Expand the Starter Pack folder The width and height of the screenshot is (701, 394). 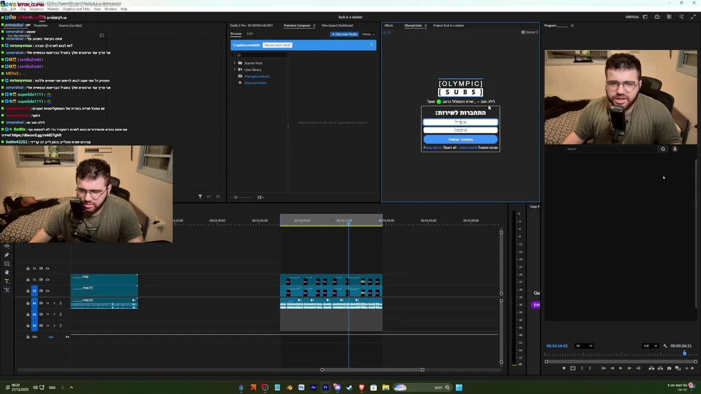pyautogui.click(x=235, y=63)
